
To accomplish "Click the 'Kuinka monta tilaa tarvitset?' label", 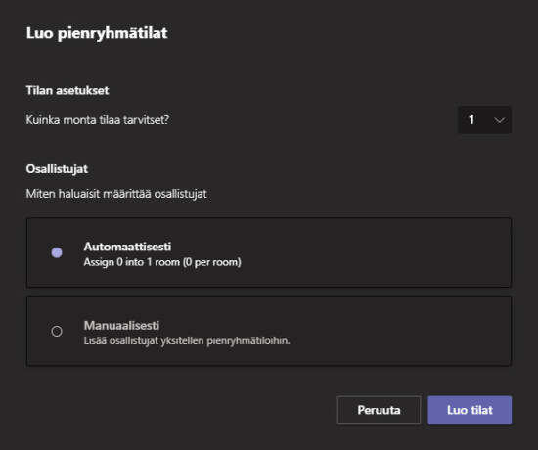I will [98, 120].
